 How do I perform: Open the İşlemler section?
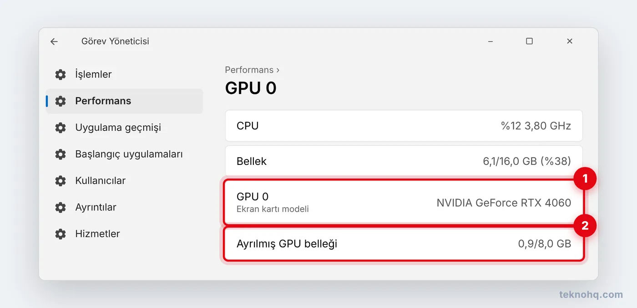(x=124, y=75)
